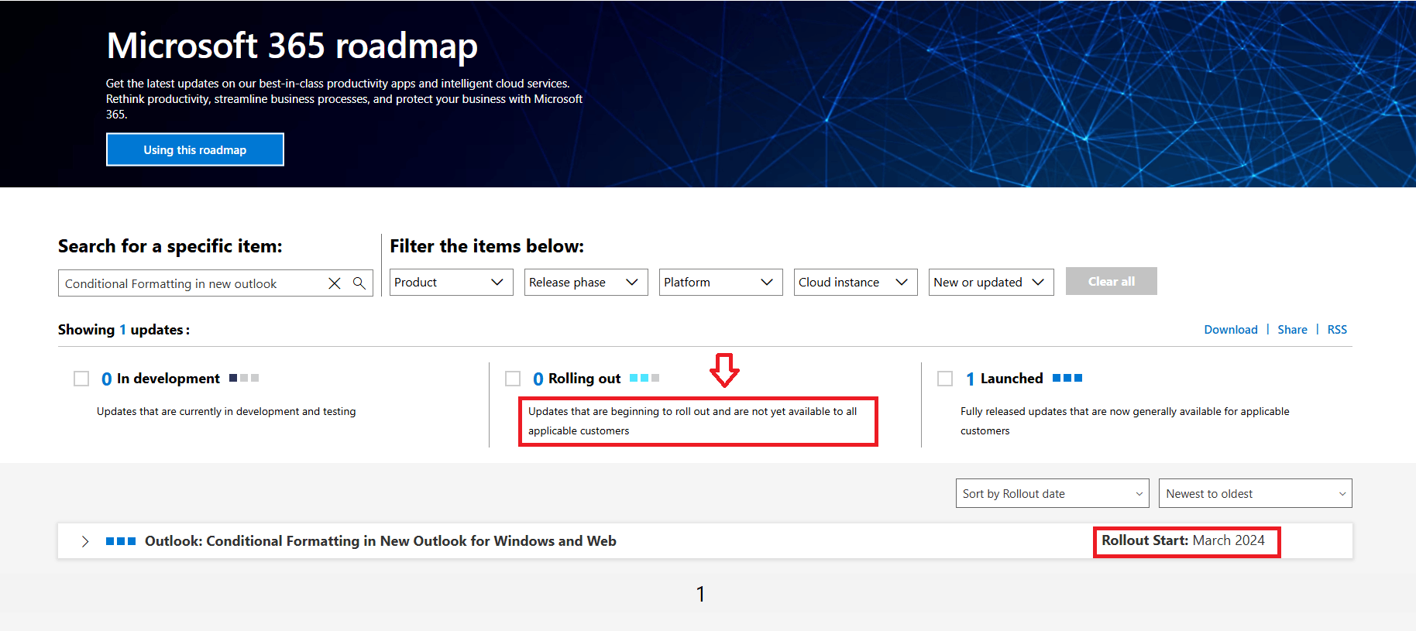
Task: Click the Using this roadmap button
Action: [x=195, y=149]
